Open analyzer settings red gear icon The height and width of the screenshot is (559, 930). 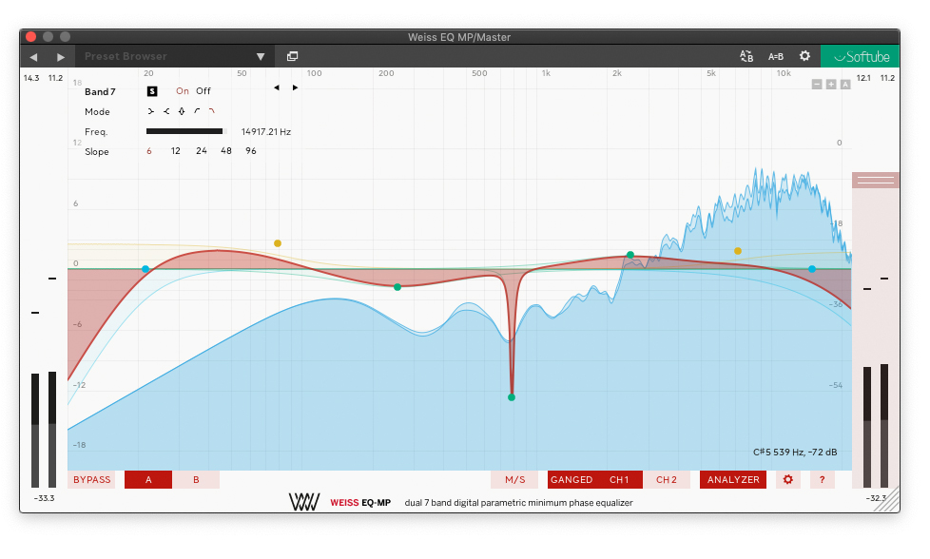pyautogui.click(x=787, y=479)
